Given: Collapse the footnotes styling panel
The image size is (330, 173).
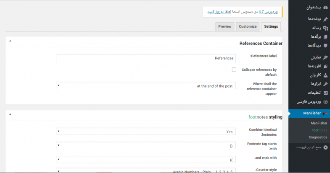Looking at the screenshot, I should click(10, 114).
